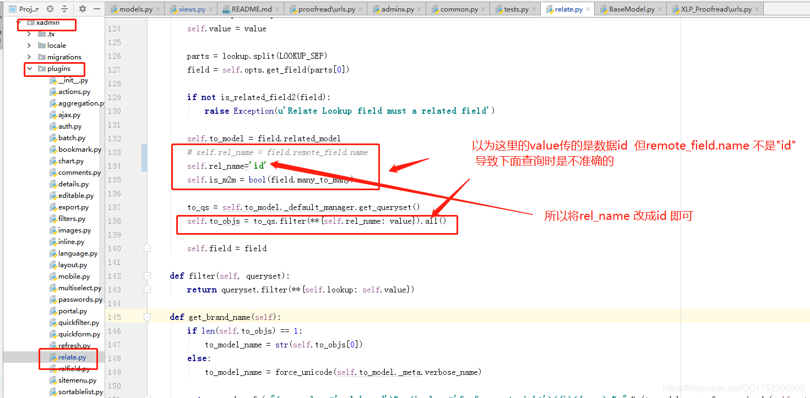This screenshot has width=810, height=398.
Task: Click the locate/scroll-from-source target icon
Action: tap(50, 9)
